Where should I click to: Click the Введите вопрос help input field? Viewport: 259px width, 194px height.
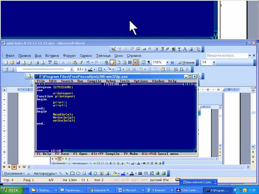(x=227, y=56)
